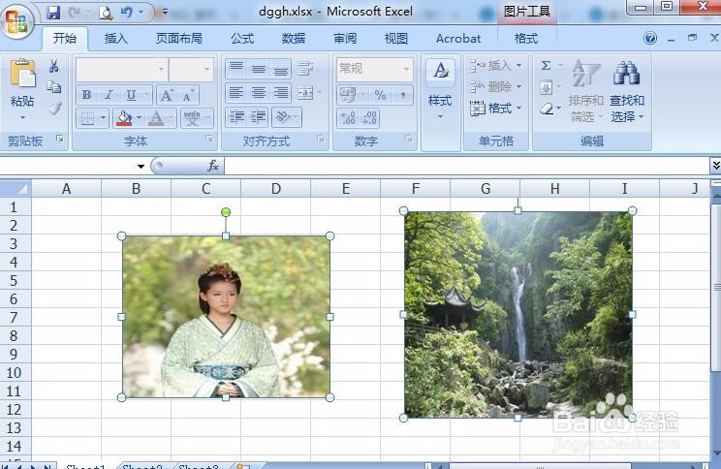Toggle Italic formatting
Viewport: 721px width, 469px height.
[x=109, y=95]
